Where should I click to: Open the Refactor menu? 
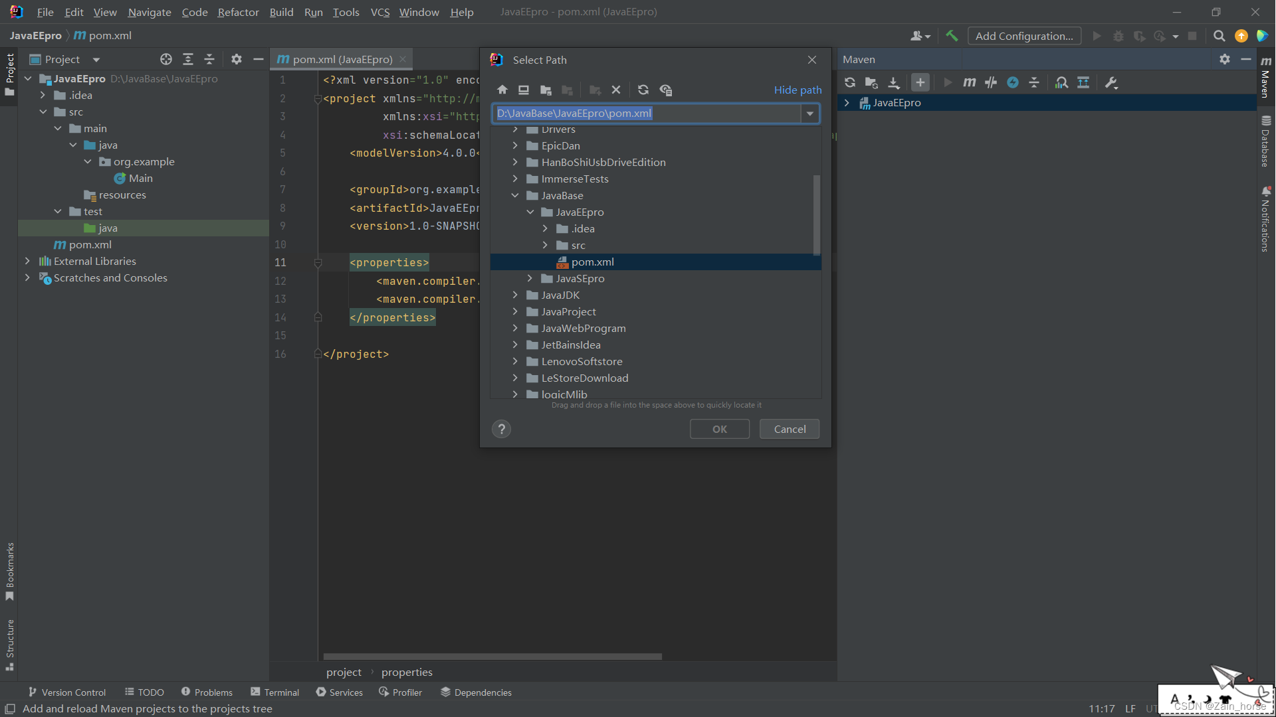click(238, 12)
